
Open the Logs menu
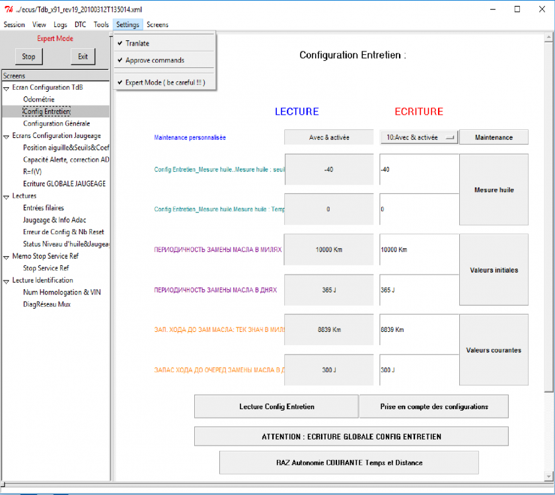60,25
